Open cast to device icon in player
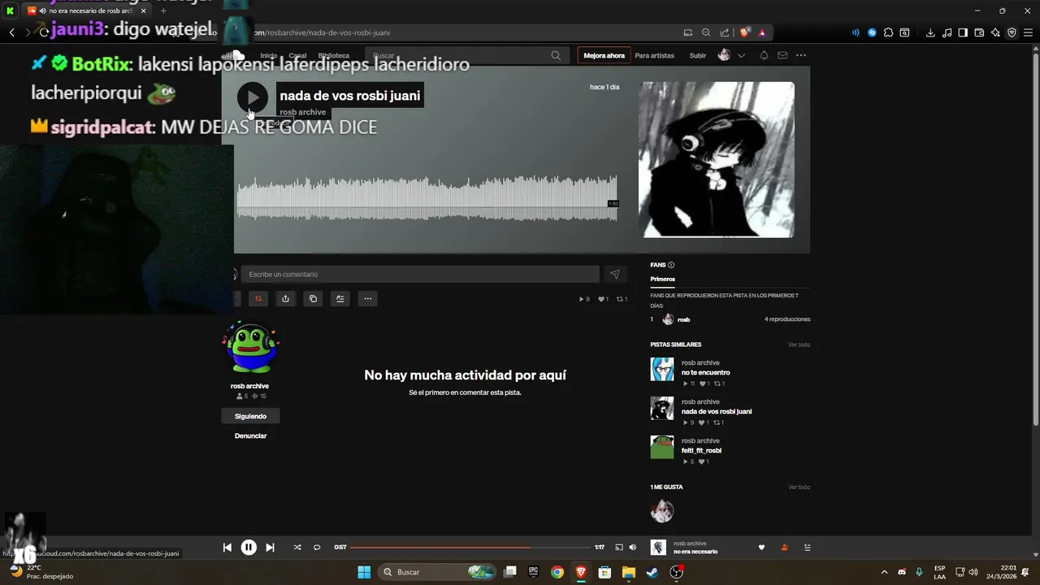Screen dimensions: 1040x585 (x=618, y=548)
